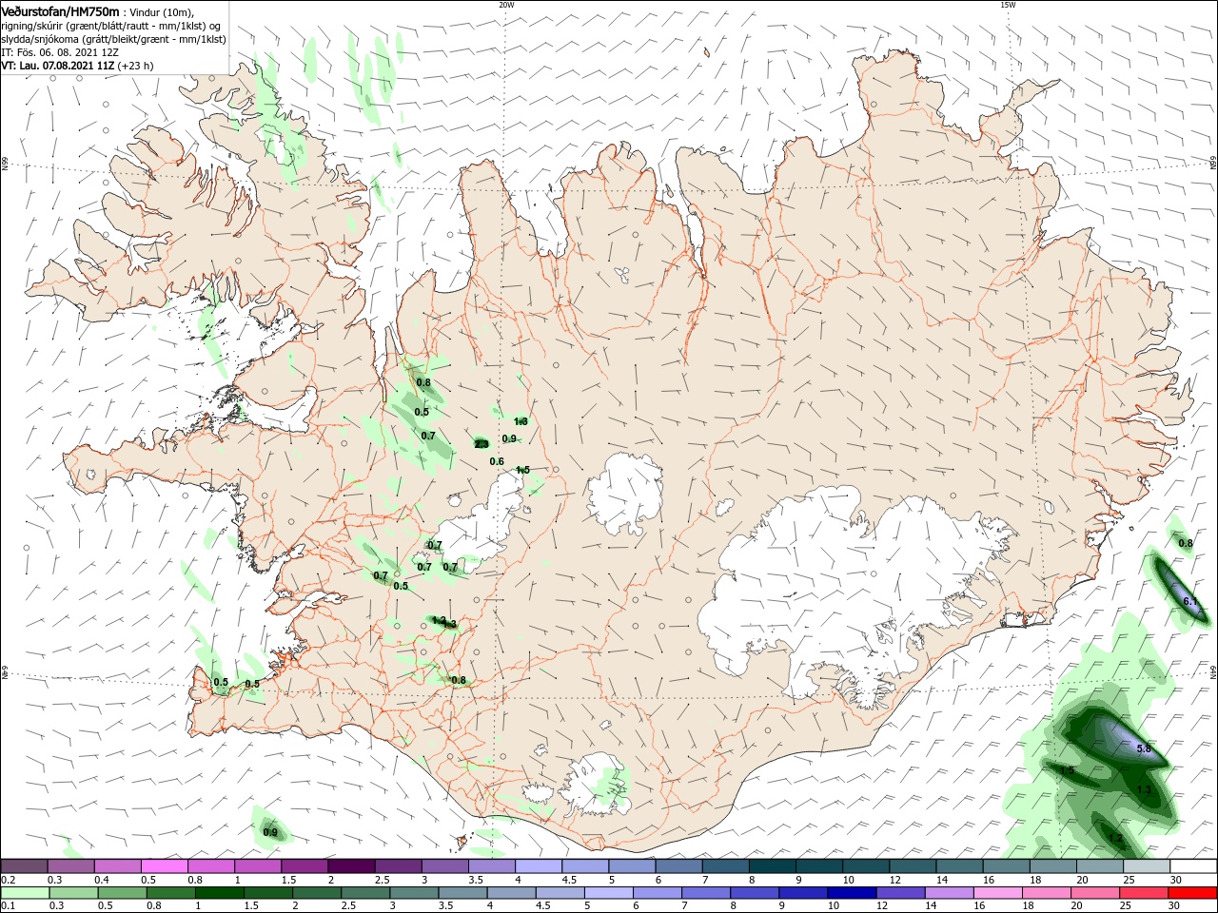Select the white 30+ snow swatch

[1193, 866]
